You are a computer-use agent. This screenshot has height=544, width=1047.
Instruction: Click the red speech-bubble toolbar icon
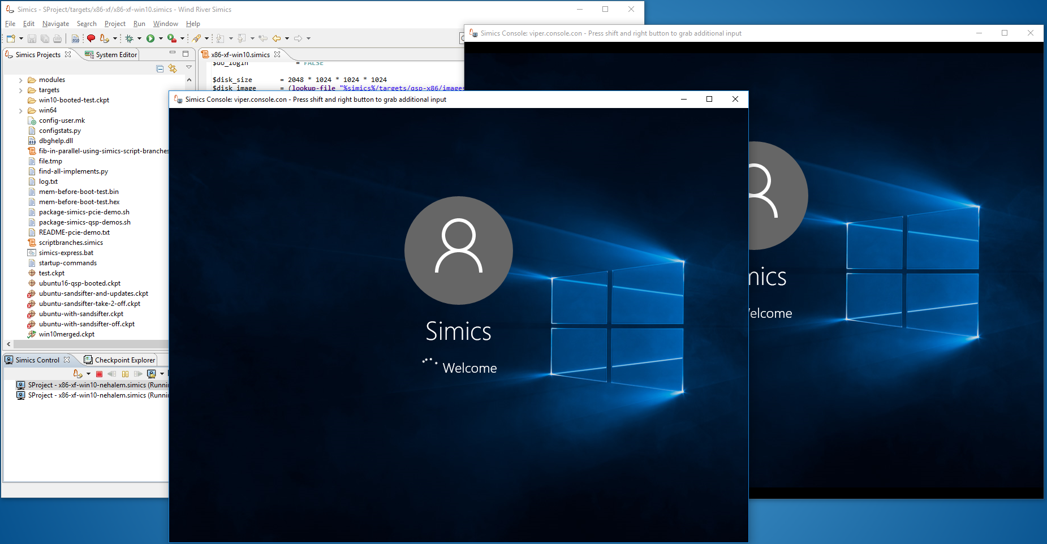click(x=91, y=38)
